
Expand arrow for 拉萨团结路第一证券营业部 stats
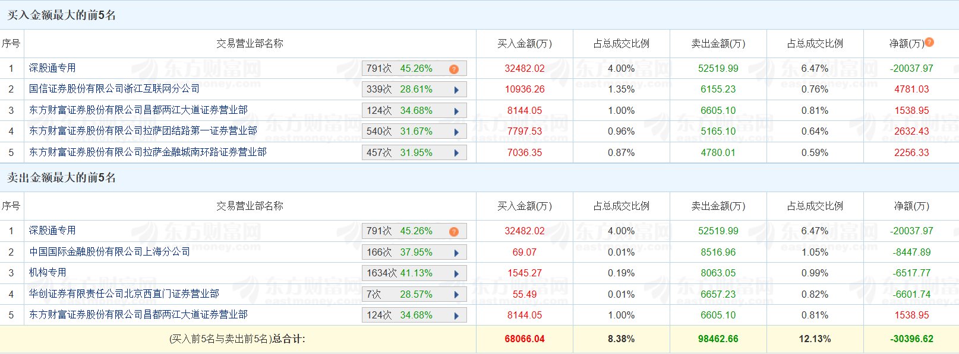pyautogui.click(x=456, y=132)
